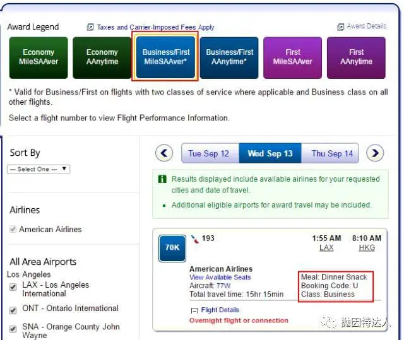
Task: Click the 1:55 AM departure time
Action: 326,238
